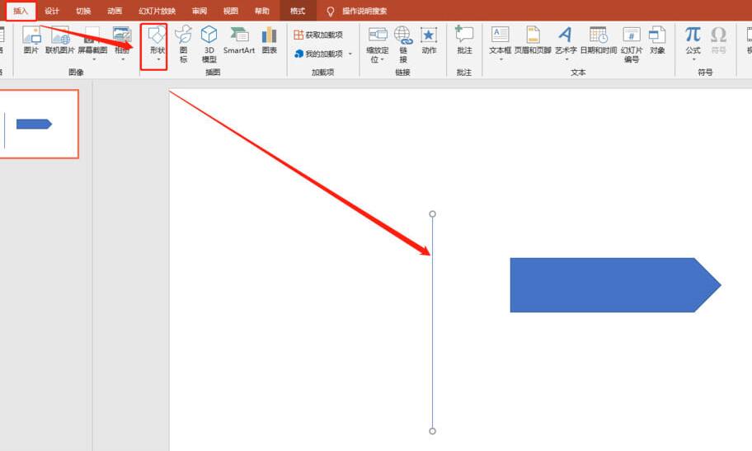Add a 批注 (Comment)
This screenshot has height=451, width=752.
[x=463, y=40]
